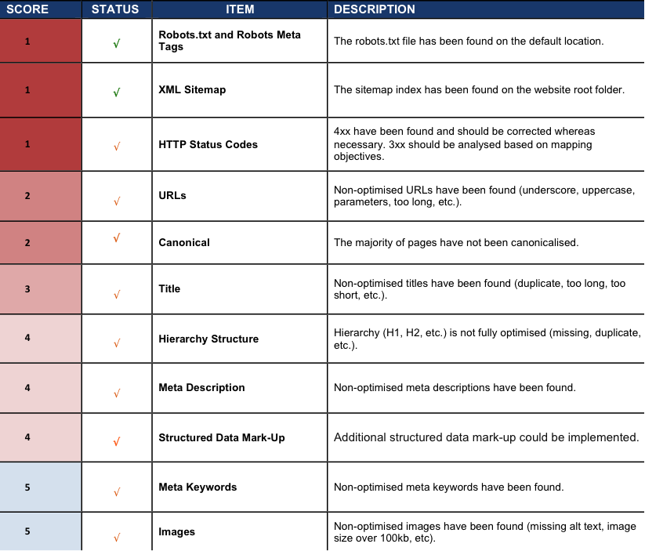Click the topmost green checkmark in Status
This screenshot has width=645, height=551.
coord(116,44)
